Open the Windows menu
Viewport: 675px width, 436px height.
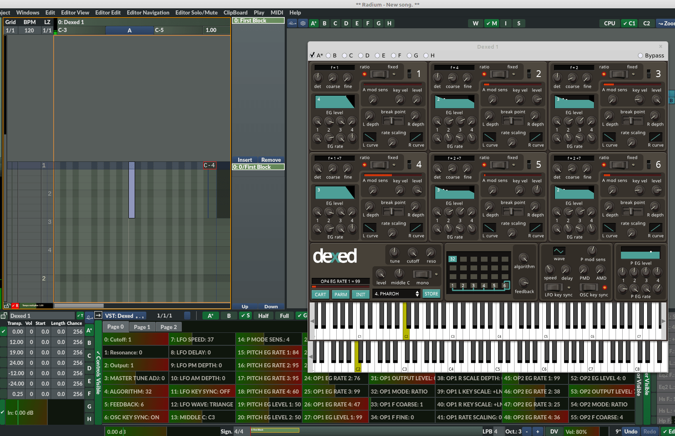click(x=28, y=12)
